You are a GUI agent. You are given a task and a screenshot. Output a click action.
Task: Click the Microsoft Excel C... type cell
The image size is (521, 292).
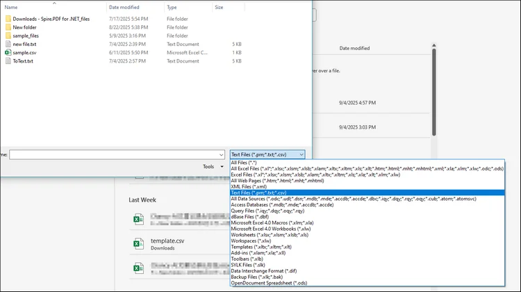(187, 53)
